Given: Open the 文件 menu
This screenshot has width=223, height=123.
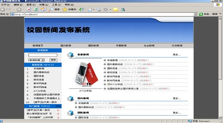Looking at the screenshot, I should pos(5,5).
